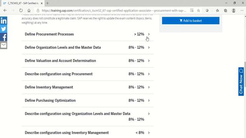
Task: Select the C_TSCM52_67 SAP Certified tab
Action: [x=23, y=3]
